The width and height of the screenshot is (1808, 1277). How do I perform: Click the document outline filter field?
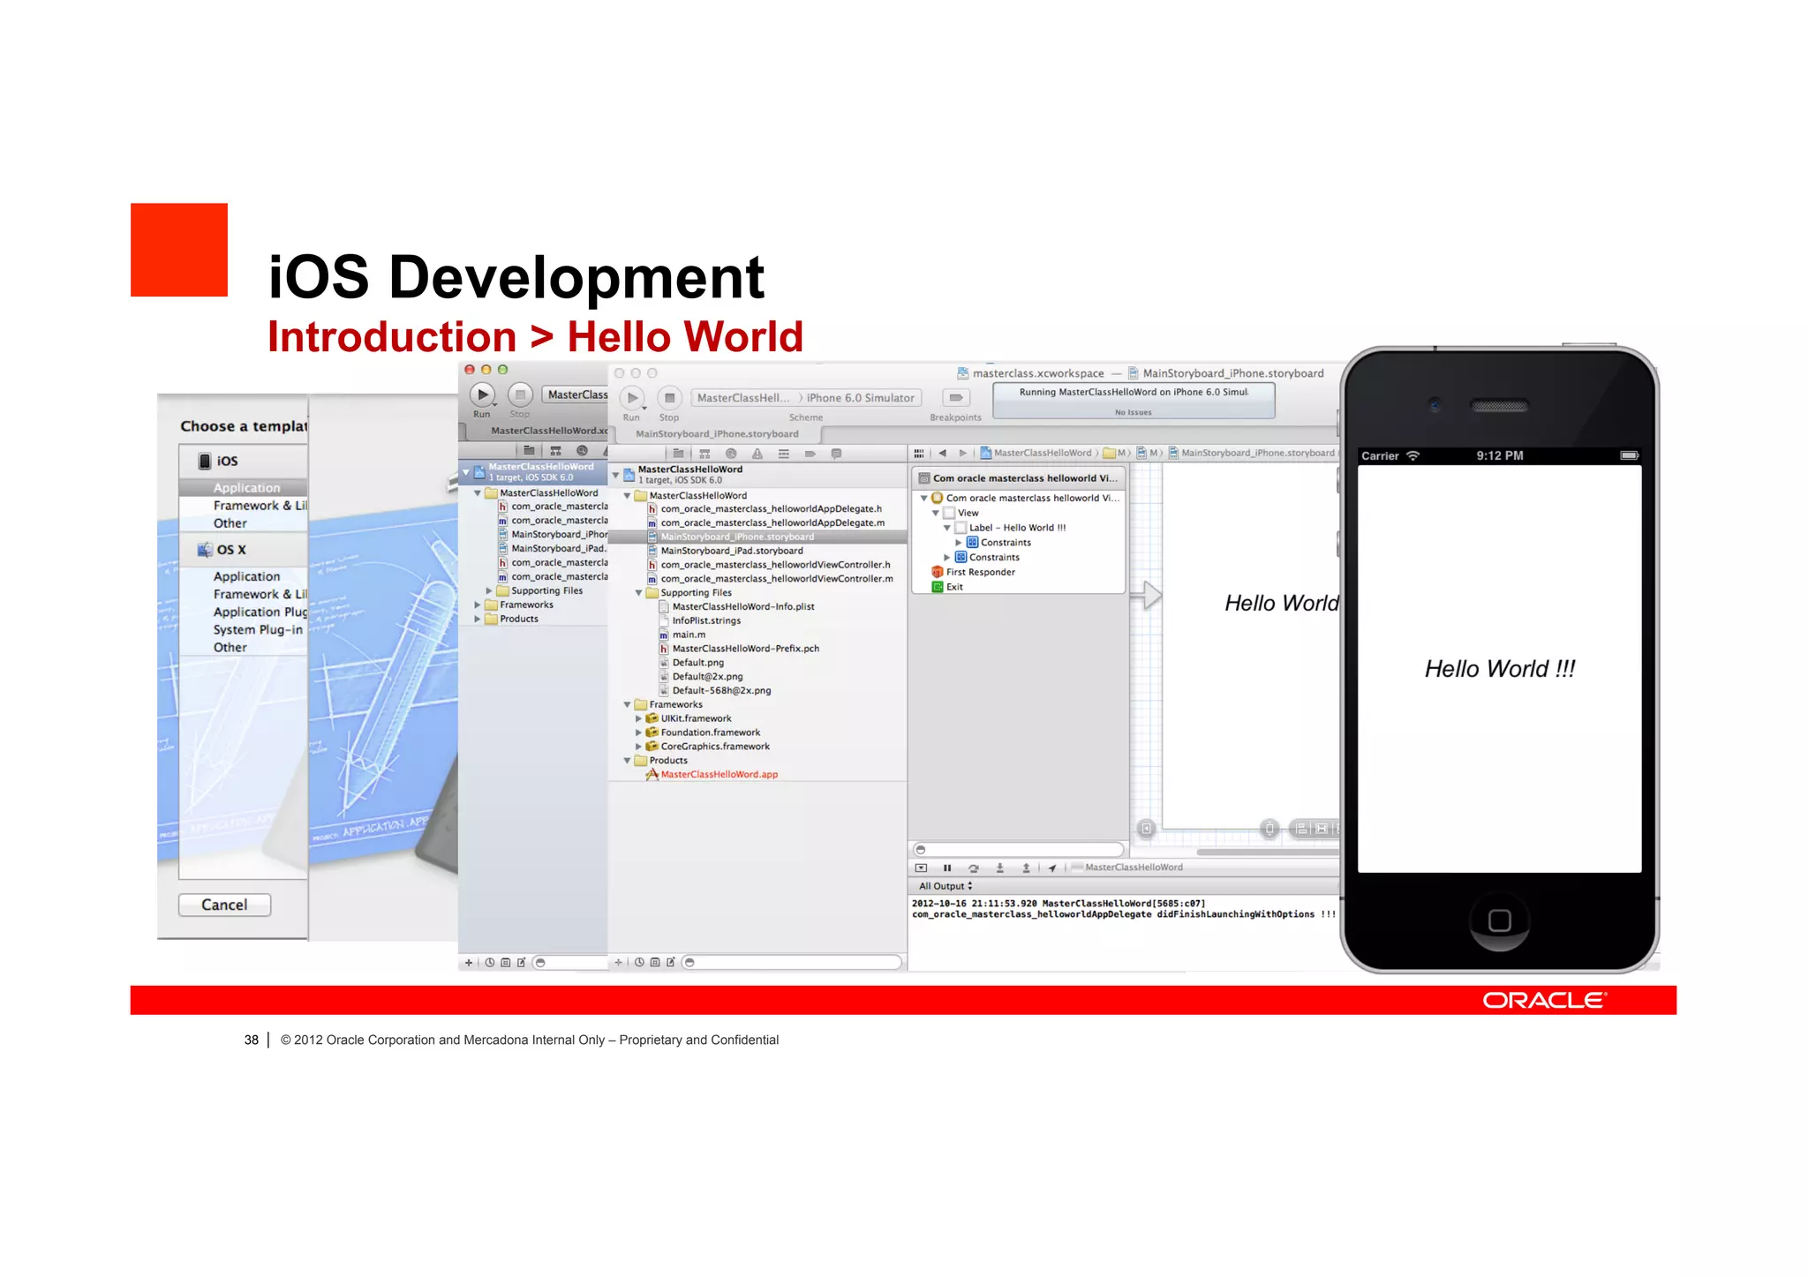[1018, 850]
